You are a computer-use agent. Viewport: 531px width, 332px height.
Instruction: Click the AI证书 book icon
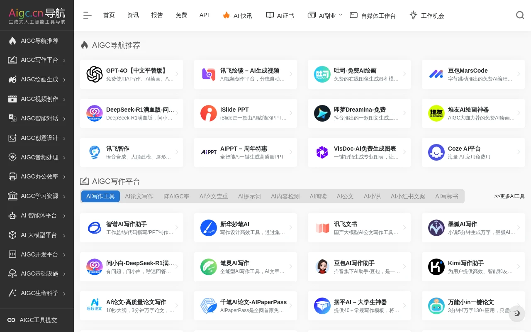click(x=270, y=15)
